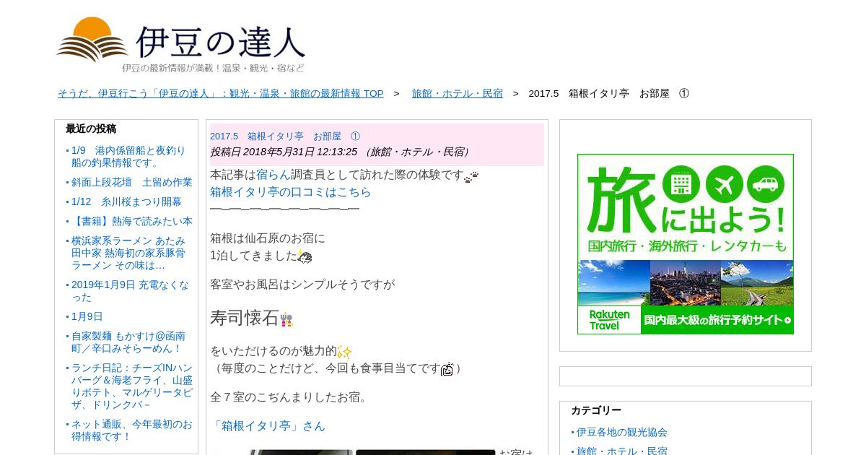Screen dimensions: 866x455
Task: Open sidebar category 旅館・ホテル・民宿
Action: [x=622, y=451]
